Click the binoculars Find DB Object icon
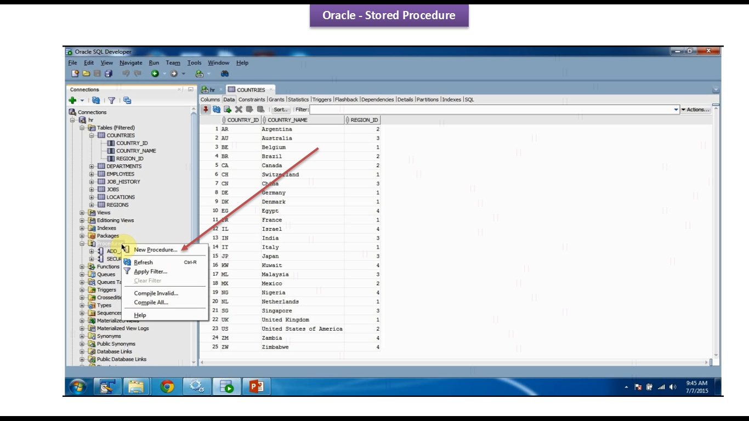 224,73
